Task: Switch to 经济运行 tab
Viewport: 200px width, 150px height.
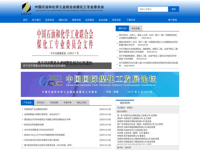Action: click(41, 102)
